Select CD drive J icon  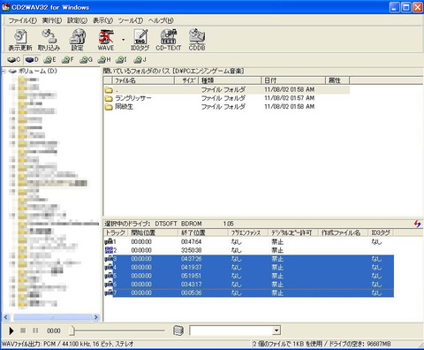[x=140, y=60]
